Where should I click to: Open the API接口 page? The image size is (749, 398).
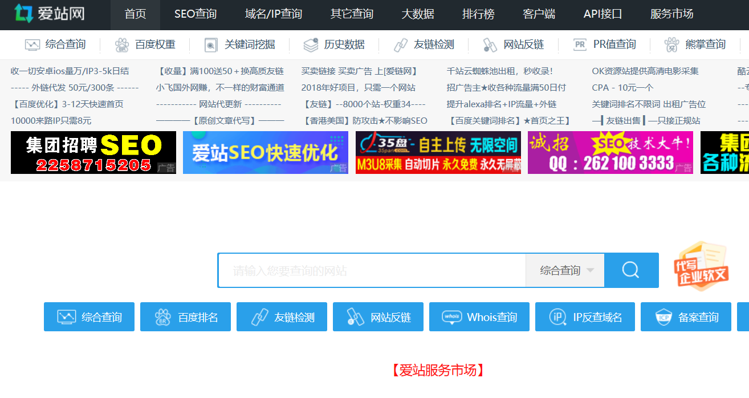pos(603,14)
